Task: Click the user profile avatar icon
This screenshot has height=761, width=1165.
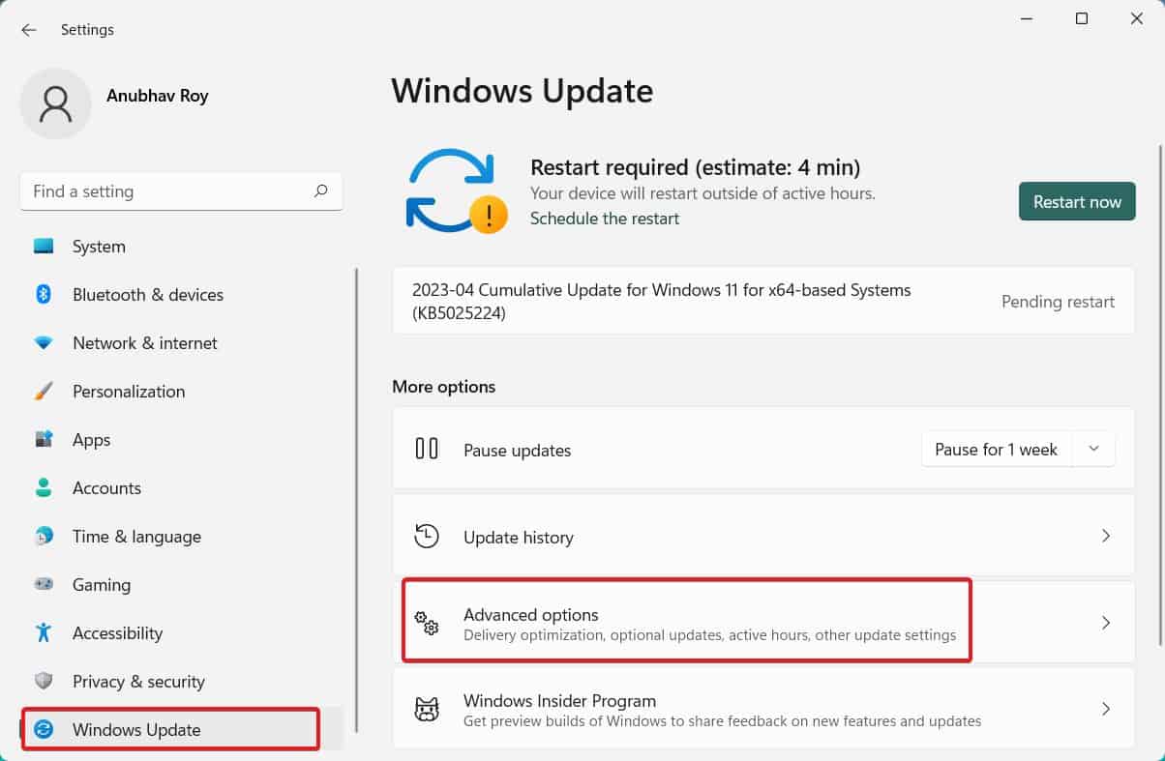Action: (55, 103)
